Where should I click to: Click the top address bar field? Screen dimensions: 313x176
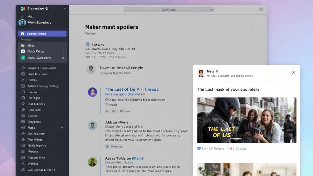tap(169, 9)
